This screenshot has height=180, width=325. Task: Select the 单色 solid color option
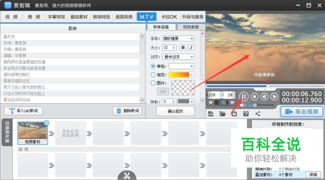click(153, 66)
